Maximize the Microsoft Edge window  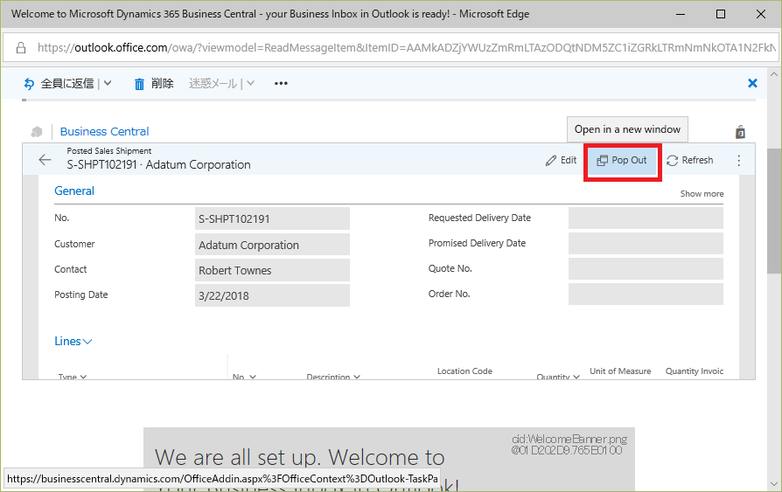pos(721,14)
